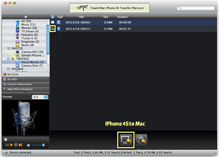The image size is (219, 157).
Task: Open the Music (11) category
Action: [28, 25]
